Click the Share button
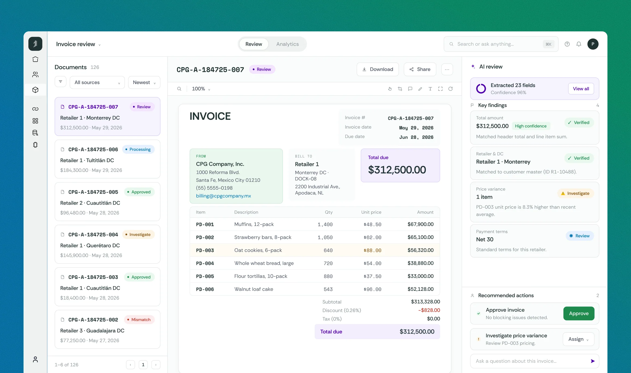Viewport: 631px width, 373px height. (420, 69)
